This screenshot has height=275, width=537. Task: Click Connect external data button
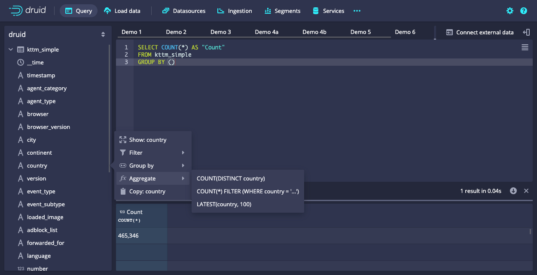click(x=479, y=32)
